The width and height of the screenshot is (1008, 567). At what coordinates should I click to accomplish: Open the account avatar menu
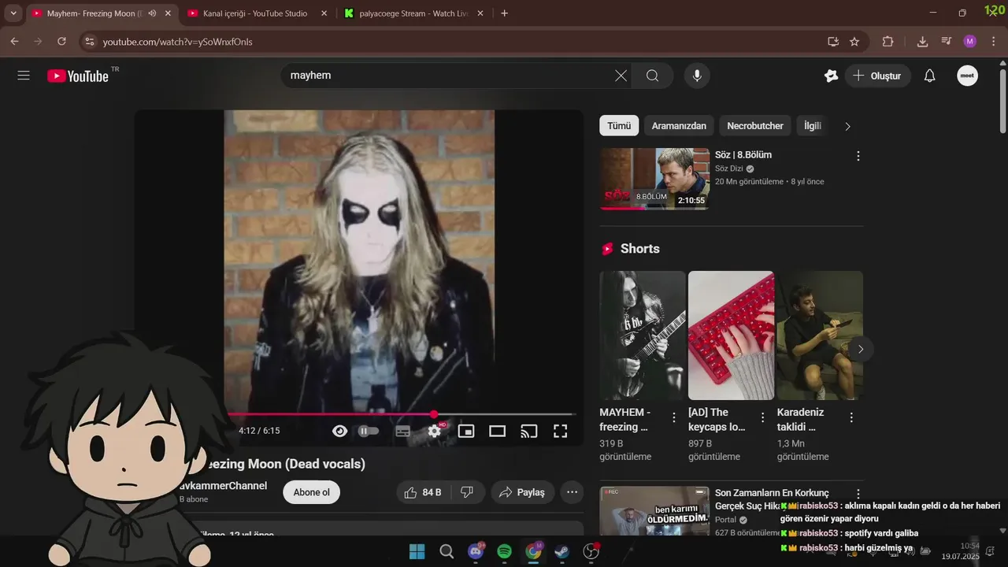(x=967, y=76)
